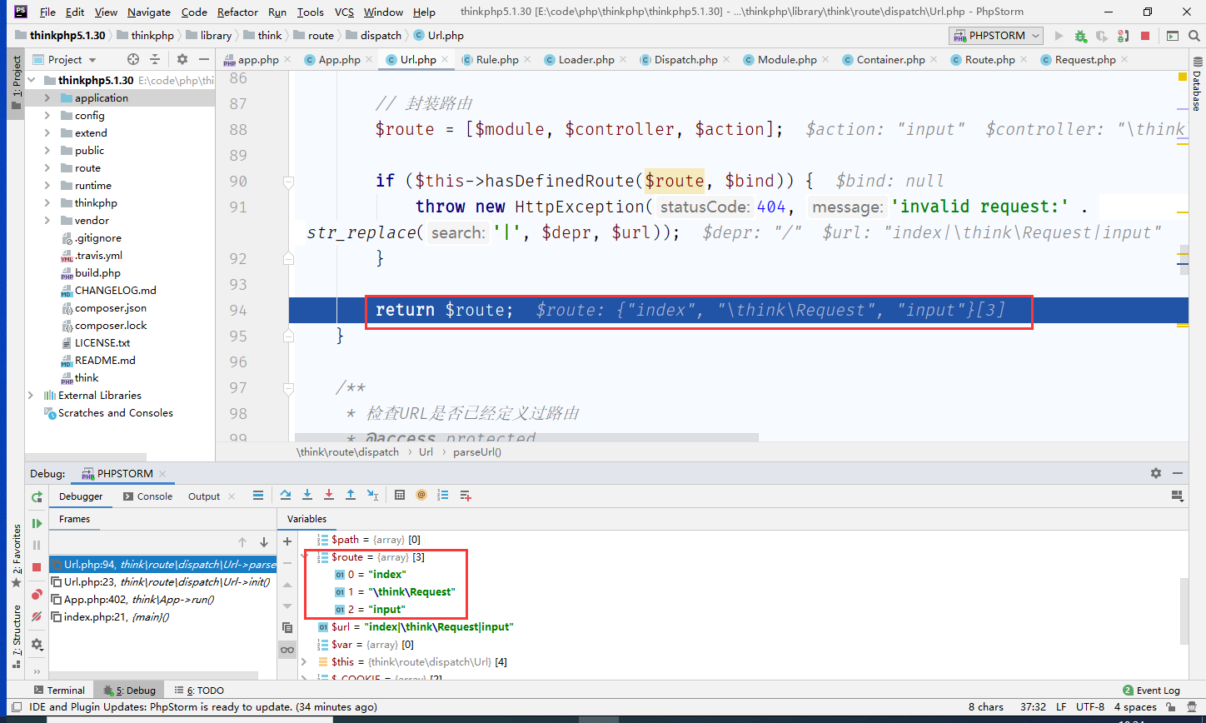Toggle 2: Favorites tool window button
The width and height of the screenshot is (1206, 723).
pos(15,556)
